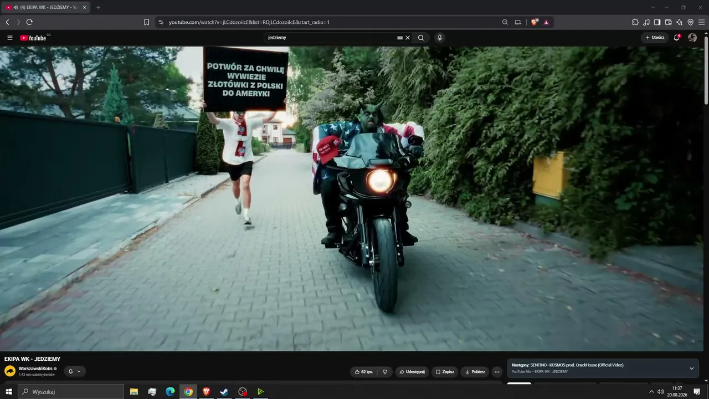Open Leo AI sparkle icon

(x=680, y=22)
